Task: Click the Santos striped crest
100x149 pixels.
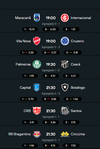Action: click(65, 111)
